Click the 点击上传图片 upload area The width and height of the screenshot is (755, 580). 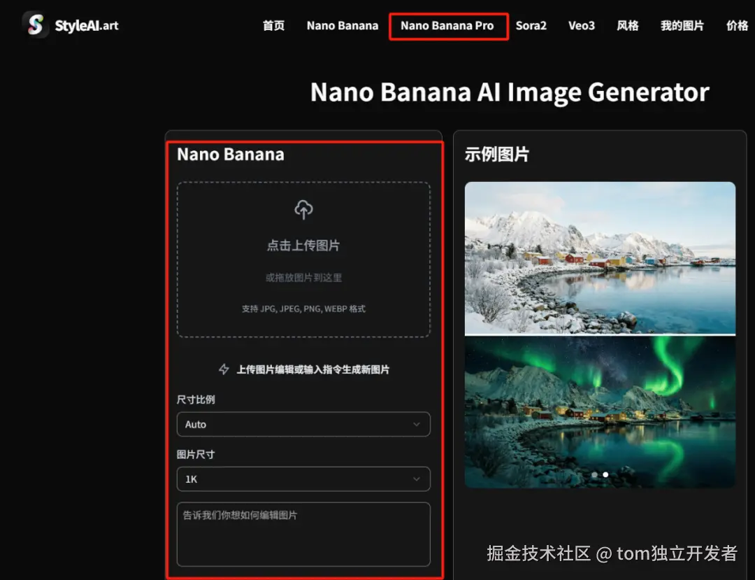(x=303, y=260)
